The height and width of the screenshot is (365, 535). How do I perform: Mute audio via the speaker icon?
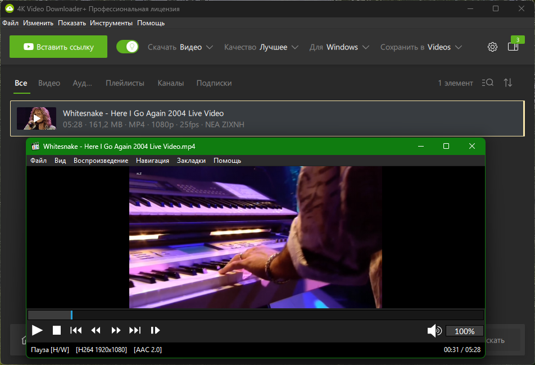pyautogui.click(x=434, y=331)
